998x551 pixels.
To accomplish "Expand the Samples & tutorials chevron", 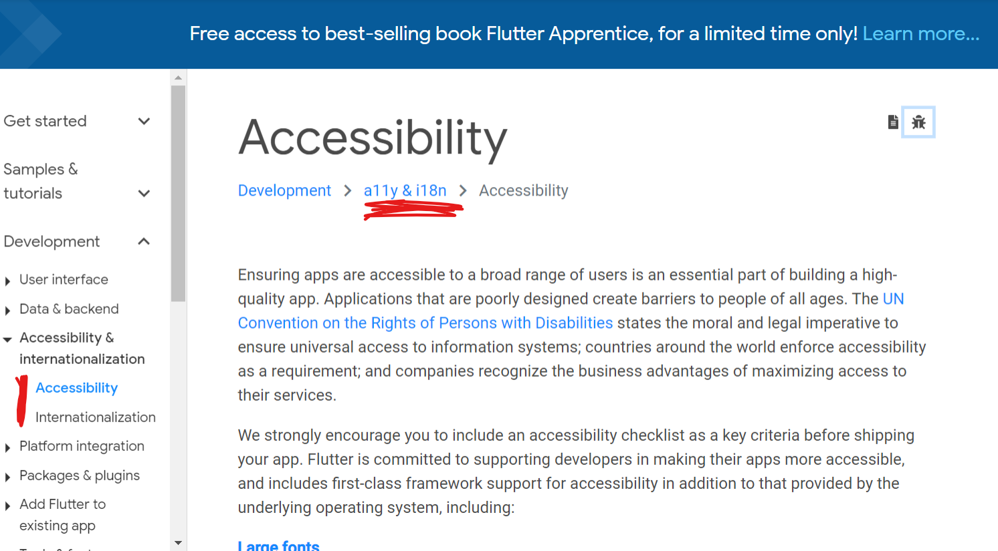I will tap(144, 193).
